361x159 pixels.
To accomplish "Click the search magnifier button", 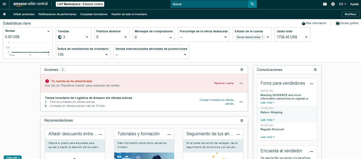I will pos(252,4).
